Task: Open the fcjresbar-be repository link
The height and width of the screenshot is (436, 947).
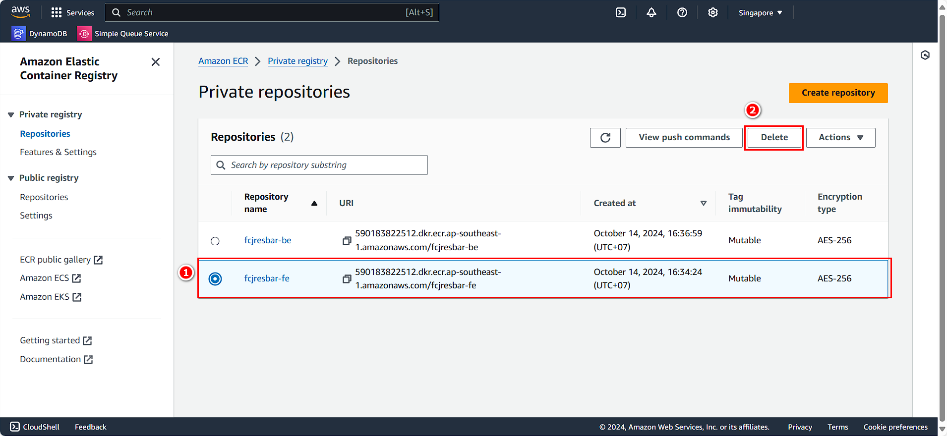Action: (x=268, y=240)
